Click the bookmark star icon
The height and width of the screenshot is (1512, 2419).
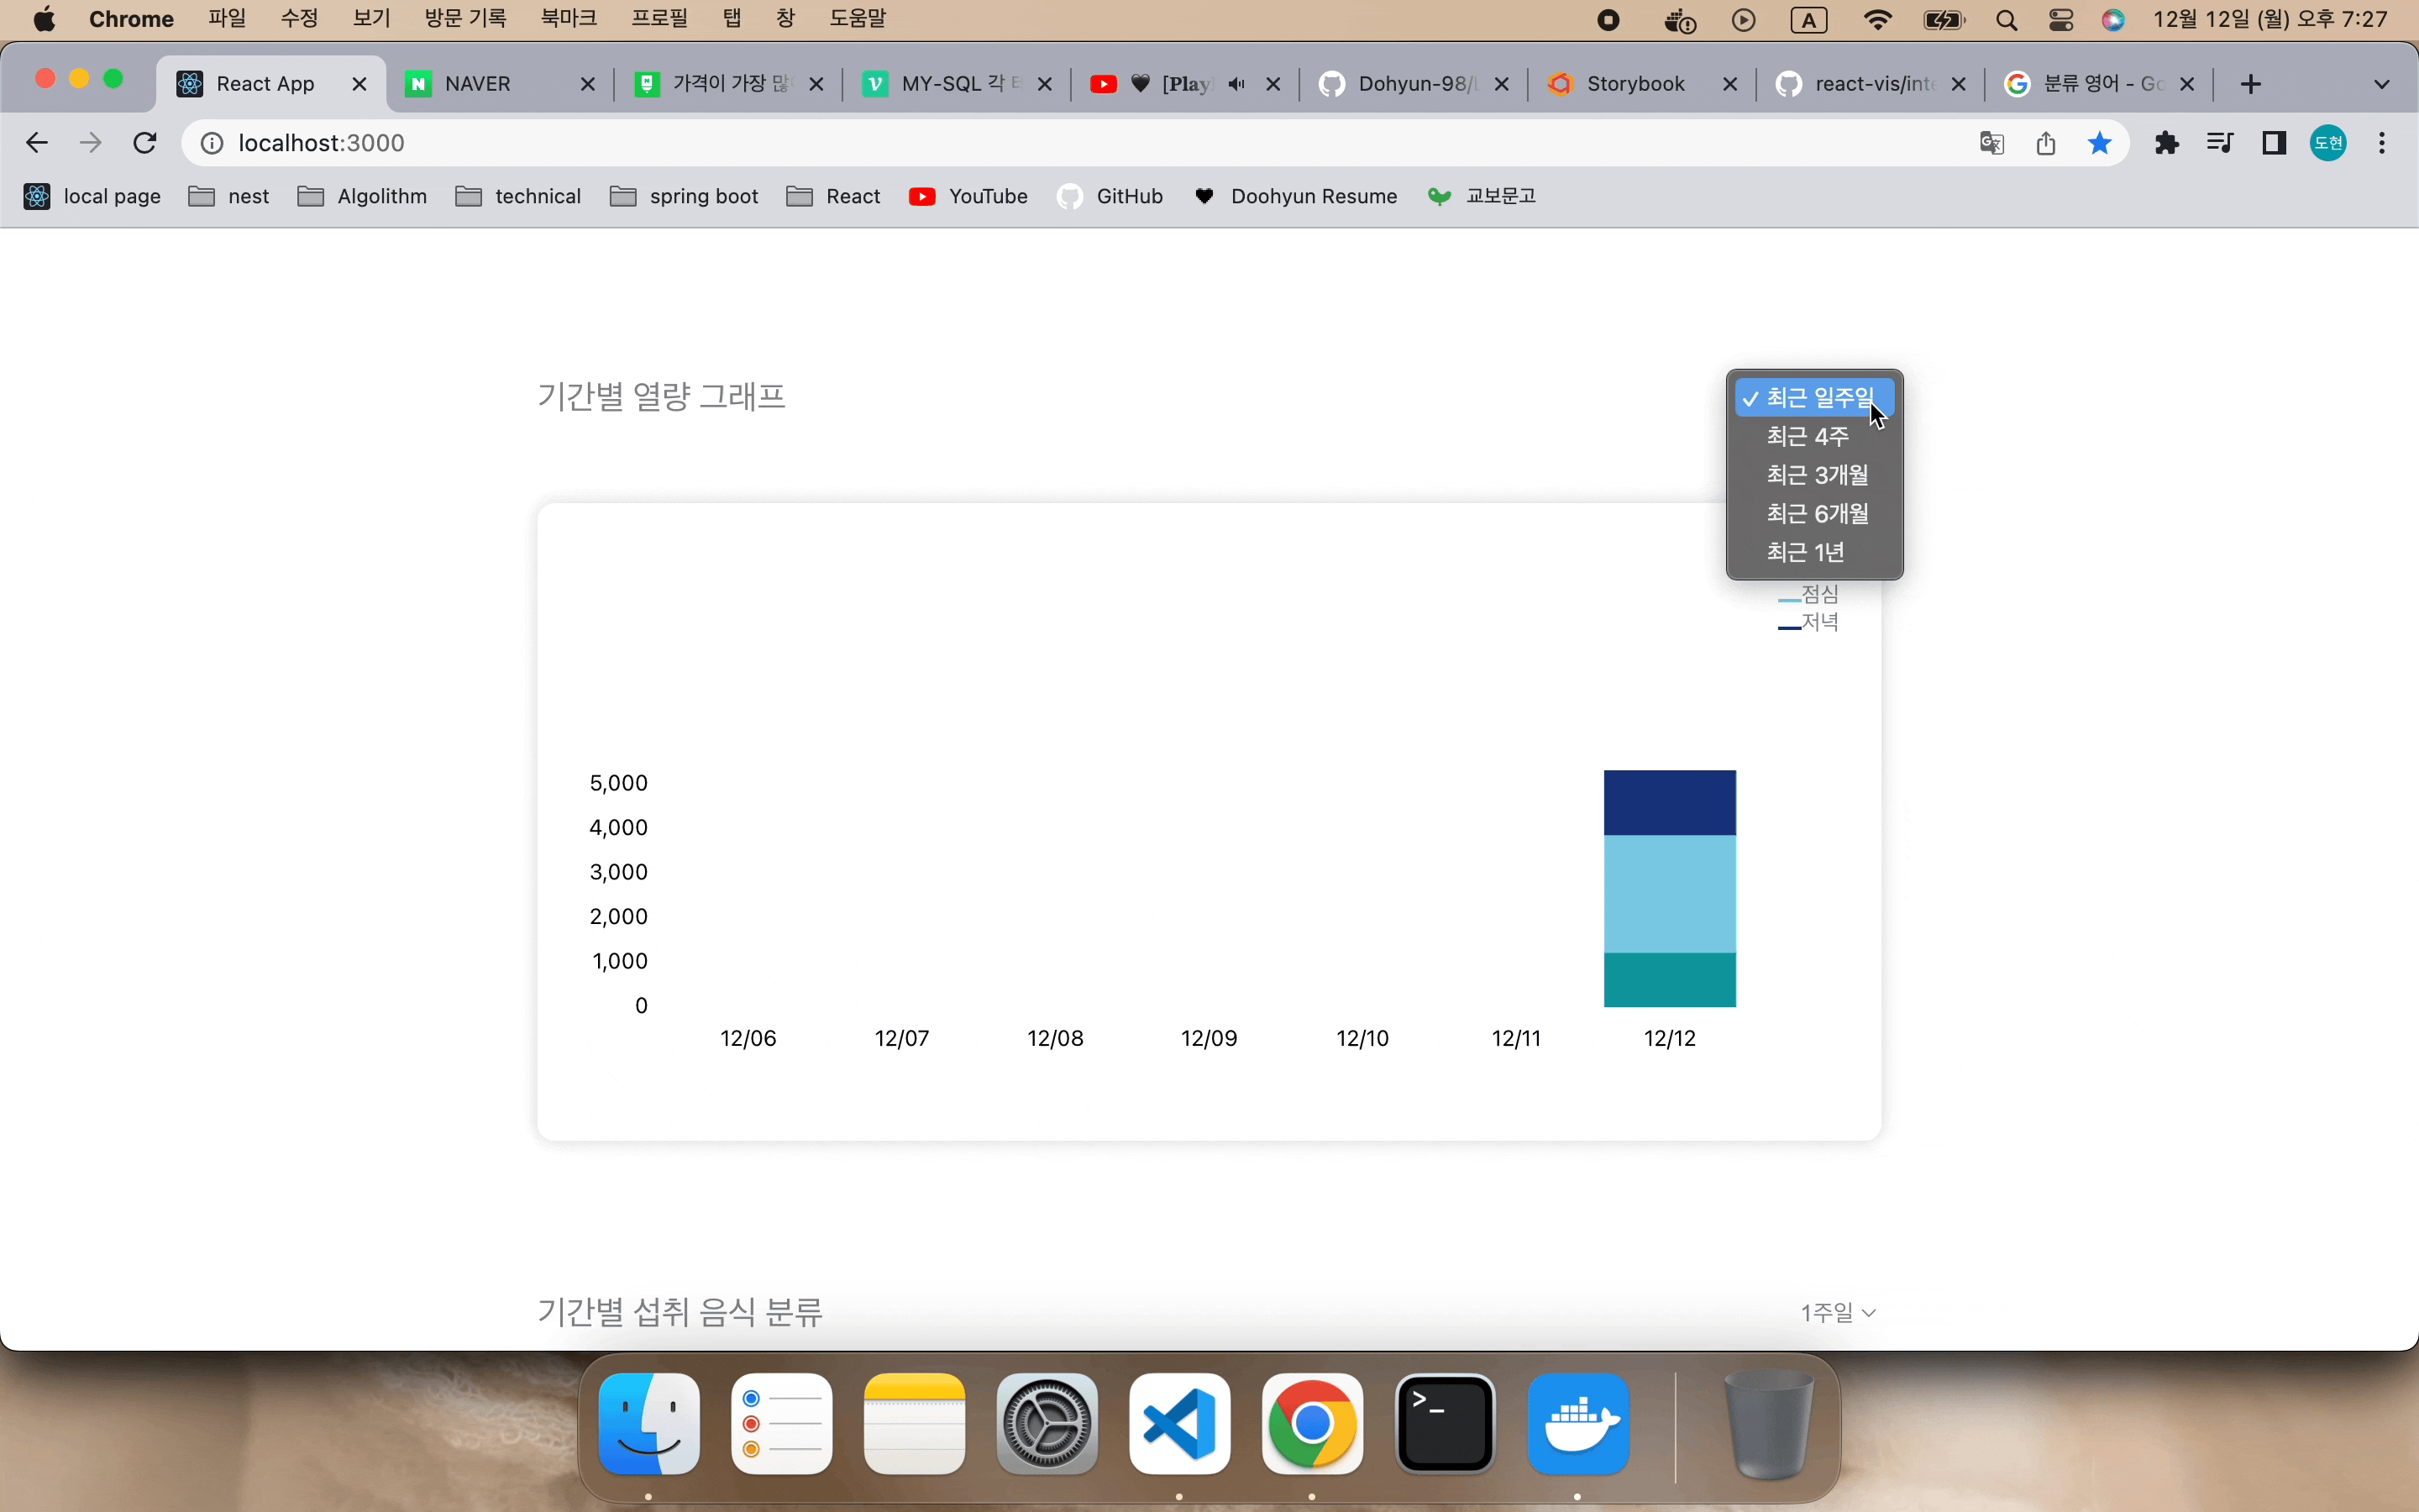(x=2099, y=143)
